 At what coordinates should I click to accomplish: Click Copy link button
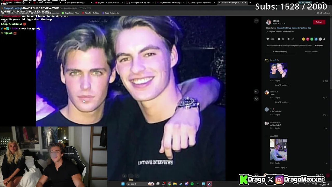tap(319, 45)
